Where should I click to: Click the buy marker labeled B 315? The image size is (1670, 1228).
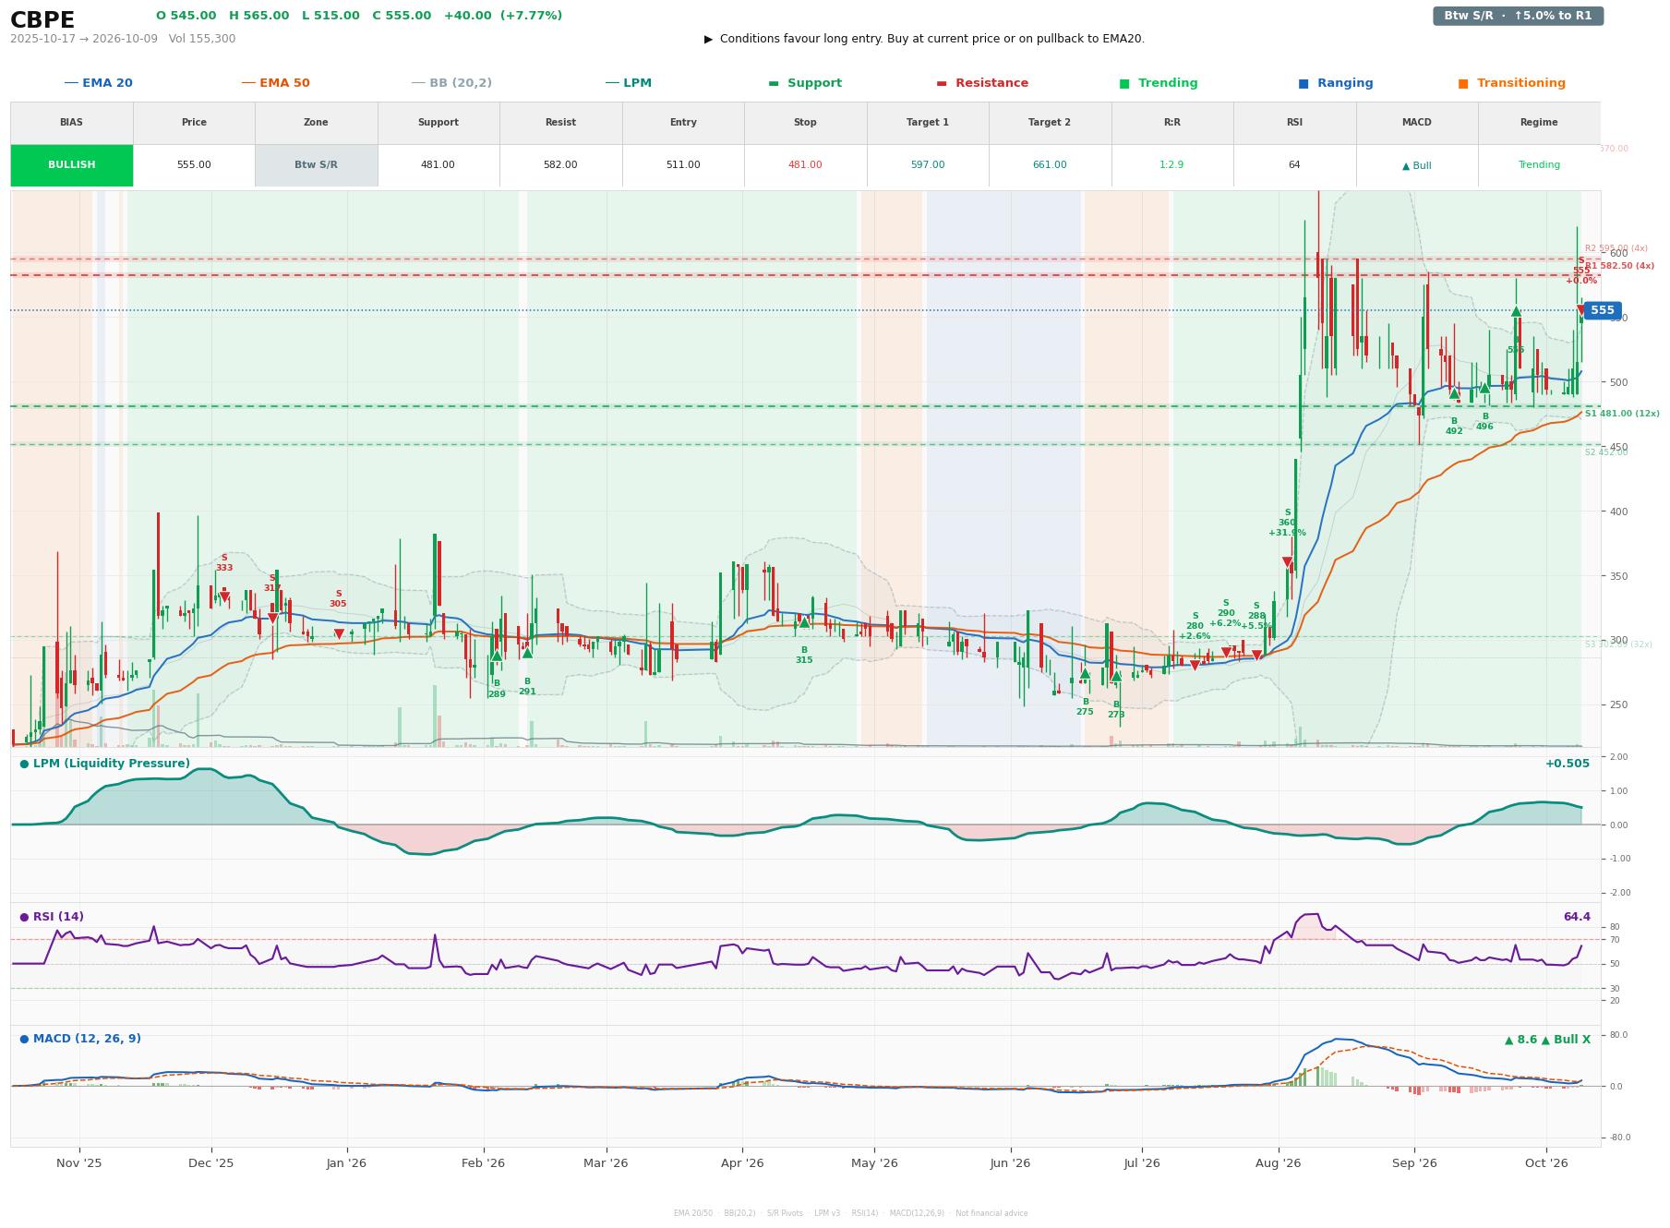click(x=804, y=622)
